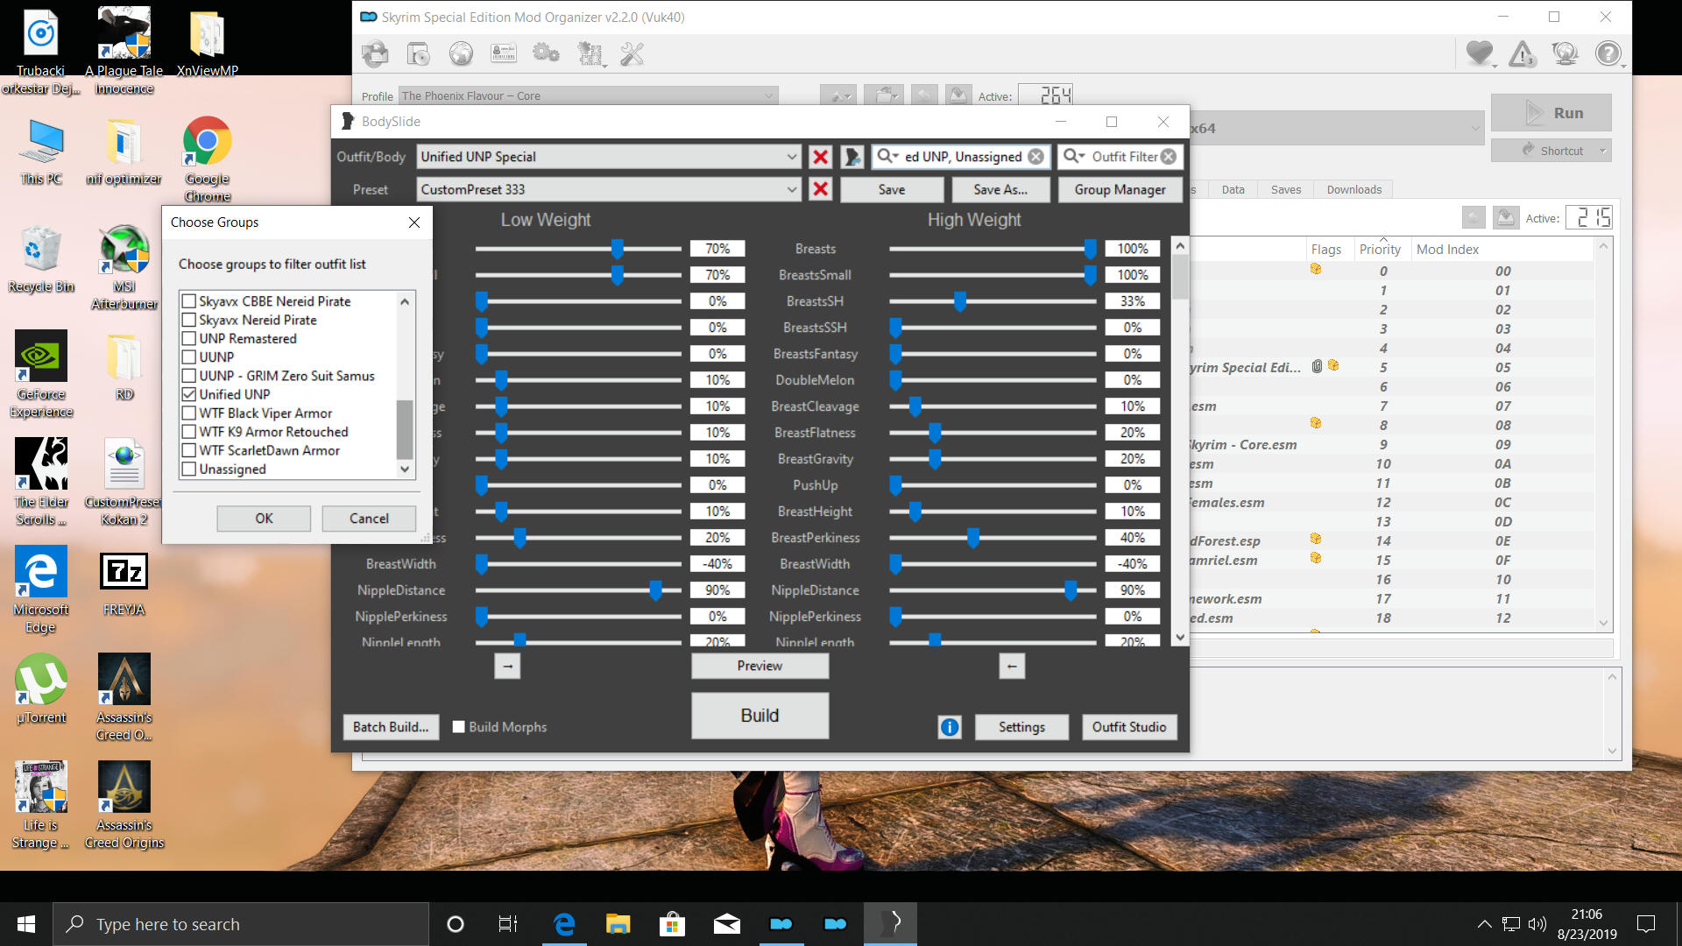The height and width of the screenshot is (946, 1682).
Task: Expand the Shortcut button dropdown arrow
Action: pyautogui.click(x=1602, y=151)
